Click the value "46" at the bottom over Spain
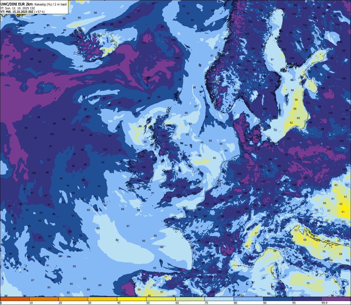The height and width of the screenshot is (305, 351). point(149,296)
